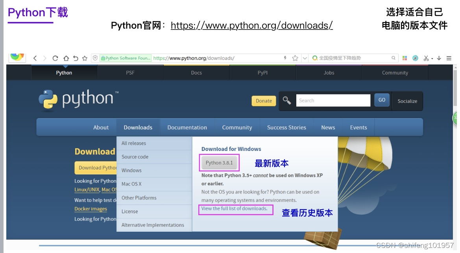Reload the page with the refresh icon

[x=55, y=58]
